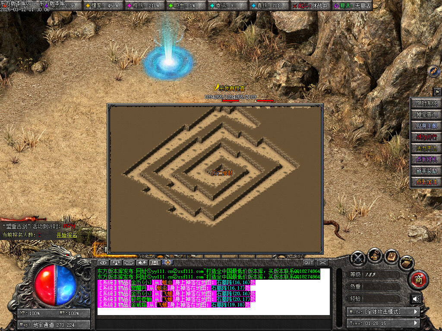Image resolution: width=442 pixels, height=331 pixels.
Task: Click the 战斗 休战中 status in top bar
Action: point(310,6)
